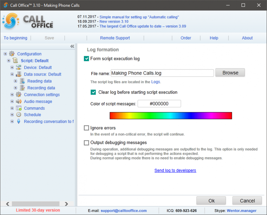Expand the Commands tree node

(x=12, y=108)
